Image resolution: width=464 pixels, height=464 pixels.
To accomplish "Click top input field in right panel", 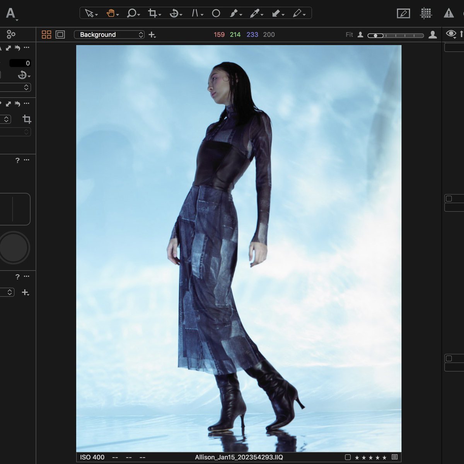I will point(454,48).
